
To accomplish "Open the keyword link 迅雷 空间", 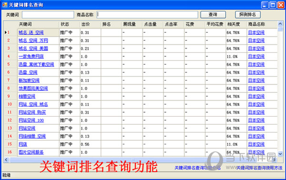I will coord(28,72).
